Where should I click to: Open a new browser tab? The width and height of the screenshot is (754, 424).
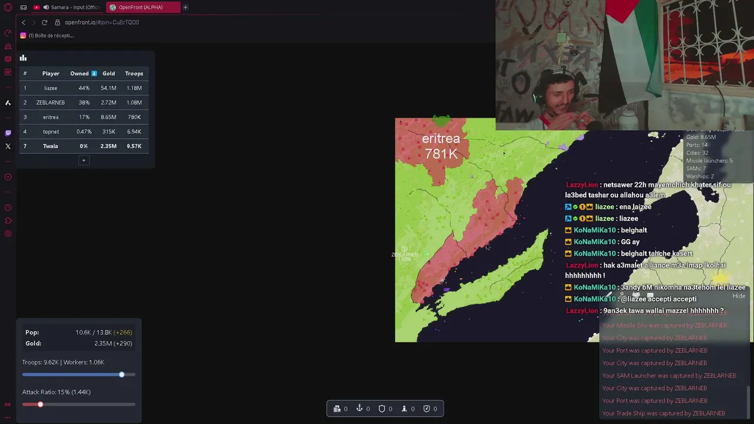[x=185, y=7]
